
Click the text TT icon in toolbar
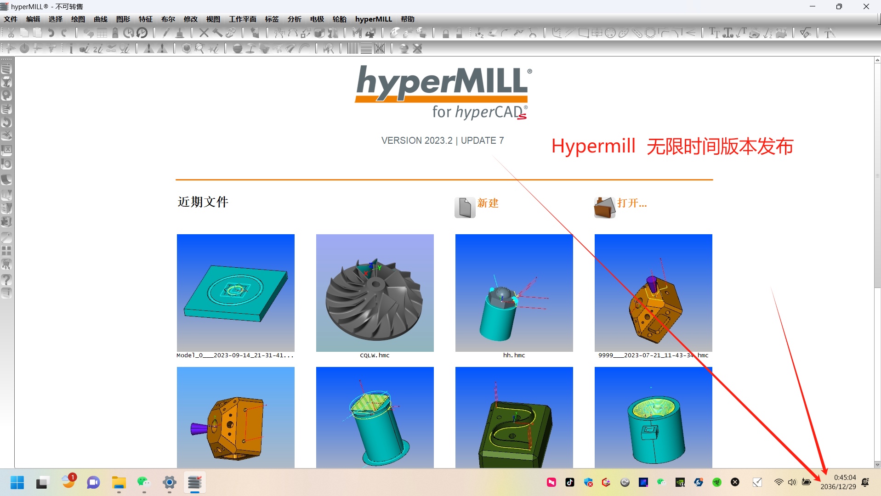(714, 33)
